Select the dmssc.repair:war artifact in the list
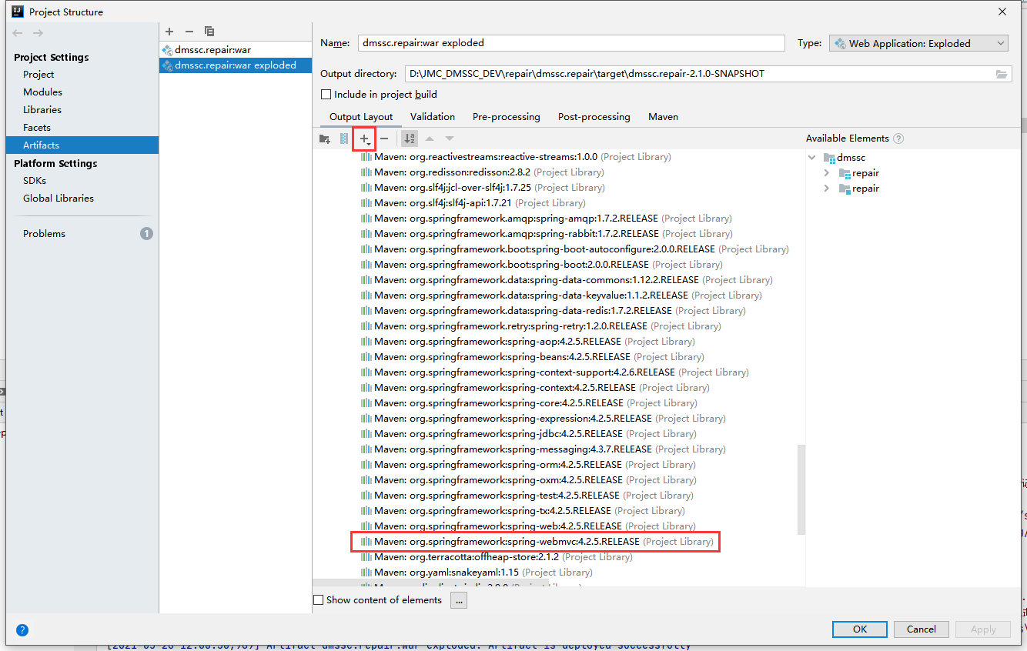Screen dimensions: 1027x651 click(x=236, y=50)
